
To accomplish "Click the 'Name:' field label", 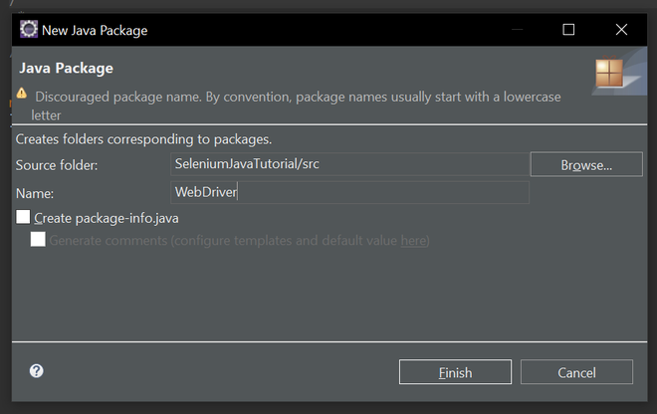I will click(x=36, y=193).
